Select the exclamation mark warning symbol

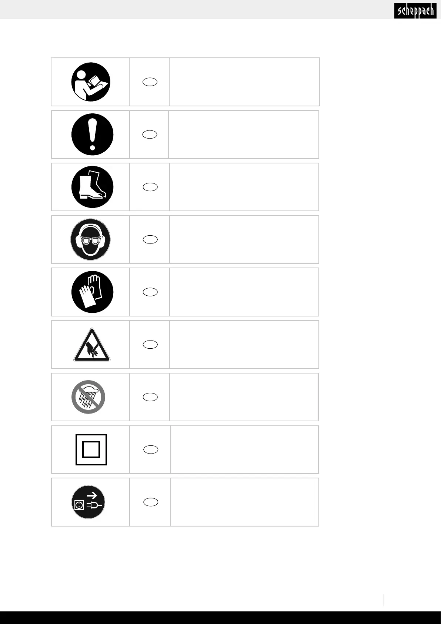tap(92, 135)
